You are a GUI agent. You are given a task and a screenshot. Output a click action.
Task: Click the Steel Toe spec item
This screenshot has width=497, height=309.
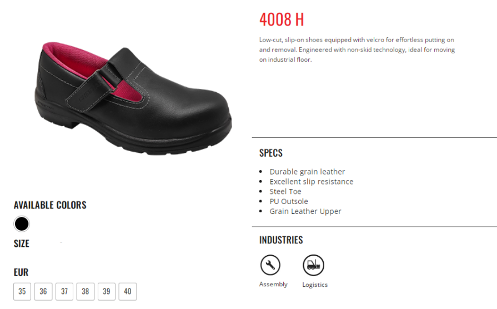pyautogui.click(x=285, y=191)
